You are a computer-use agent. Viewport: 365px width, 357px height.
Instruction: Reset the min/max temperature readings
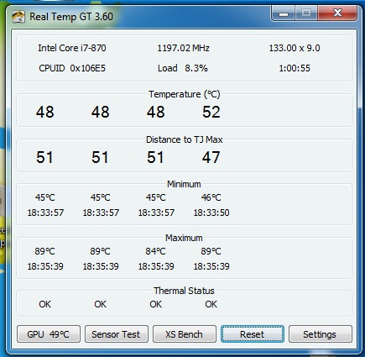[253, 334]
